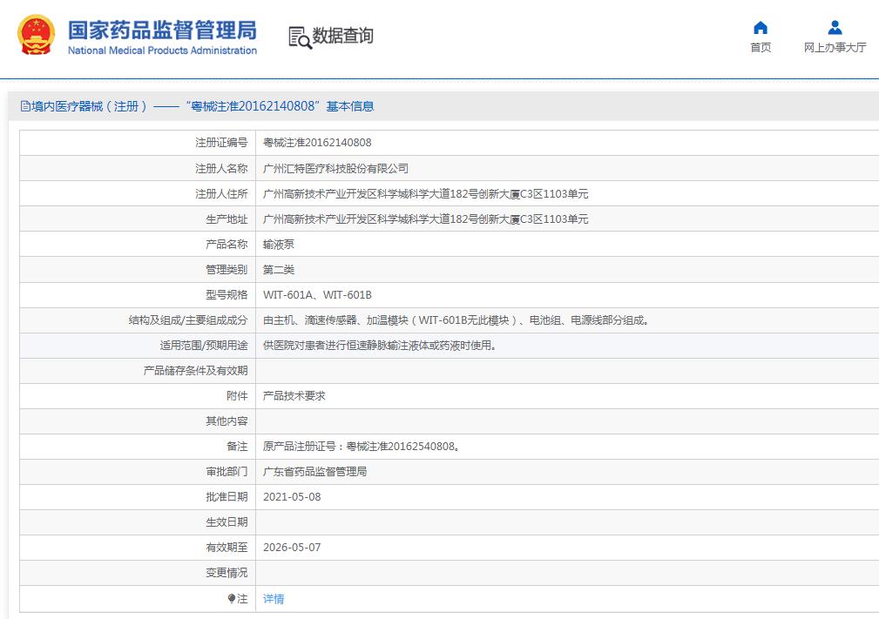The width and height of the screenshot is (879, 619).
Task: Click the 产品技术要求 attachment text
Action: (294, 396)
